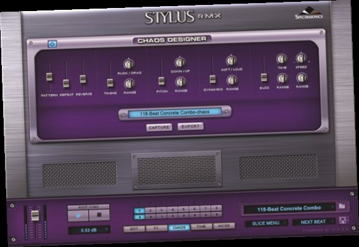Toggle the Chaos Designer power button
Viewport: 359px width, 247px height.
pyautogui.click(x=52, y=44)
